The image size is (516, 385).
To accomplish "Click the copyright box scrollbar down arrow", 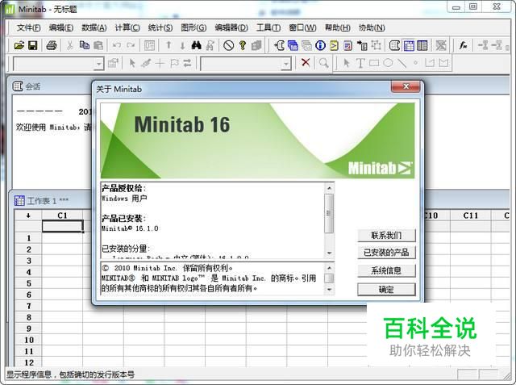I will point(329,290).
